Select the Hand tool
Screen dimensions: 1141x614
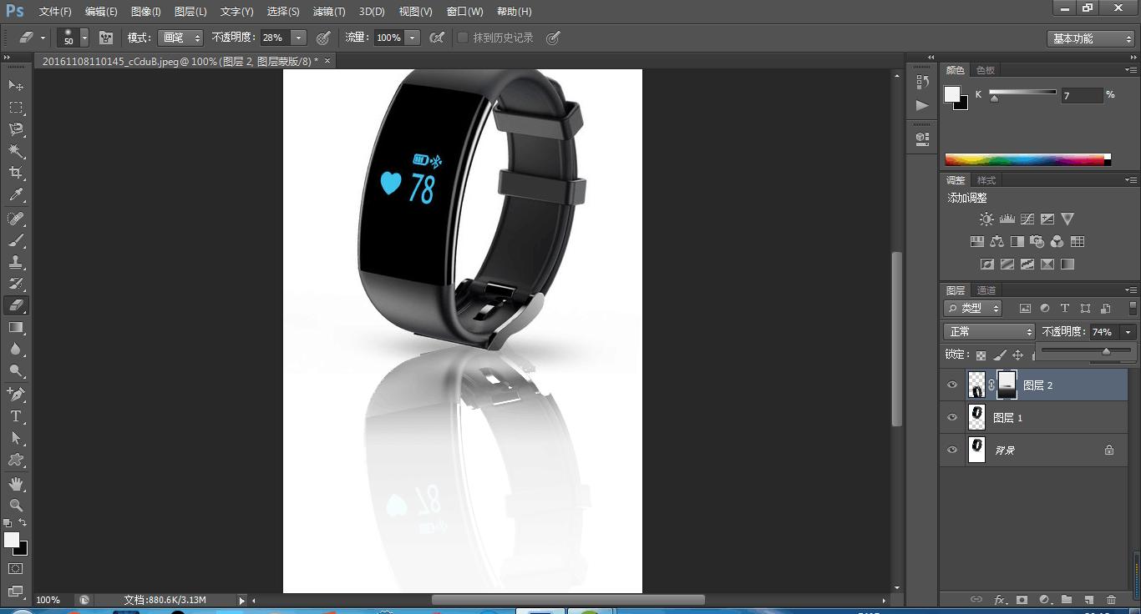16,484
